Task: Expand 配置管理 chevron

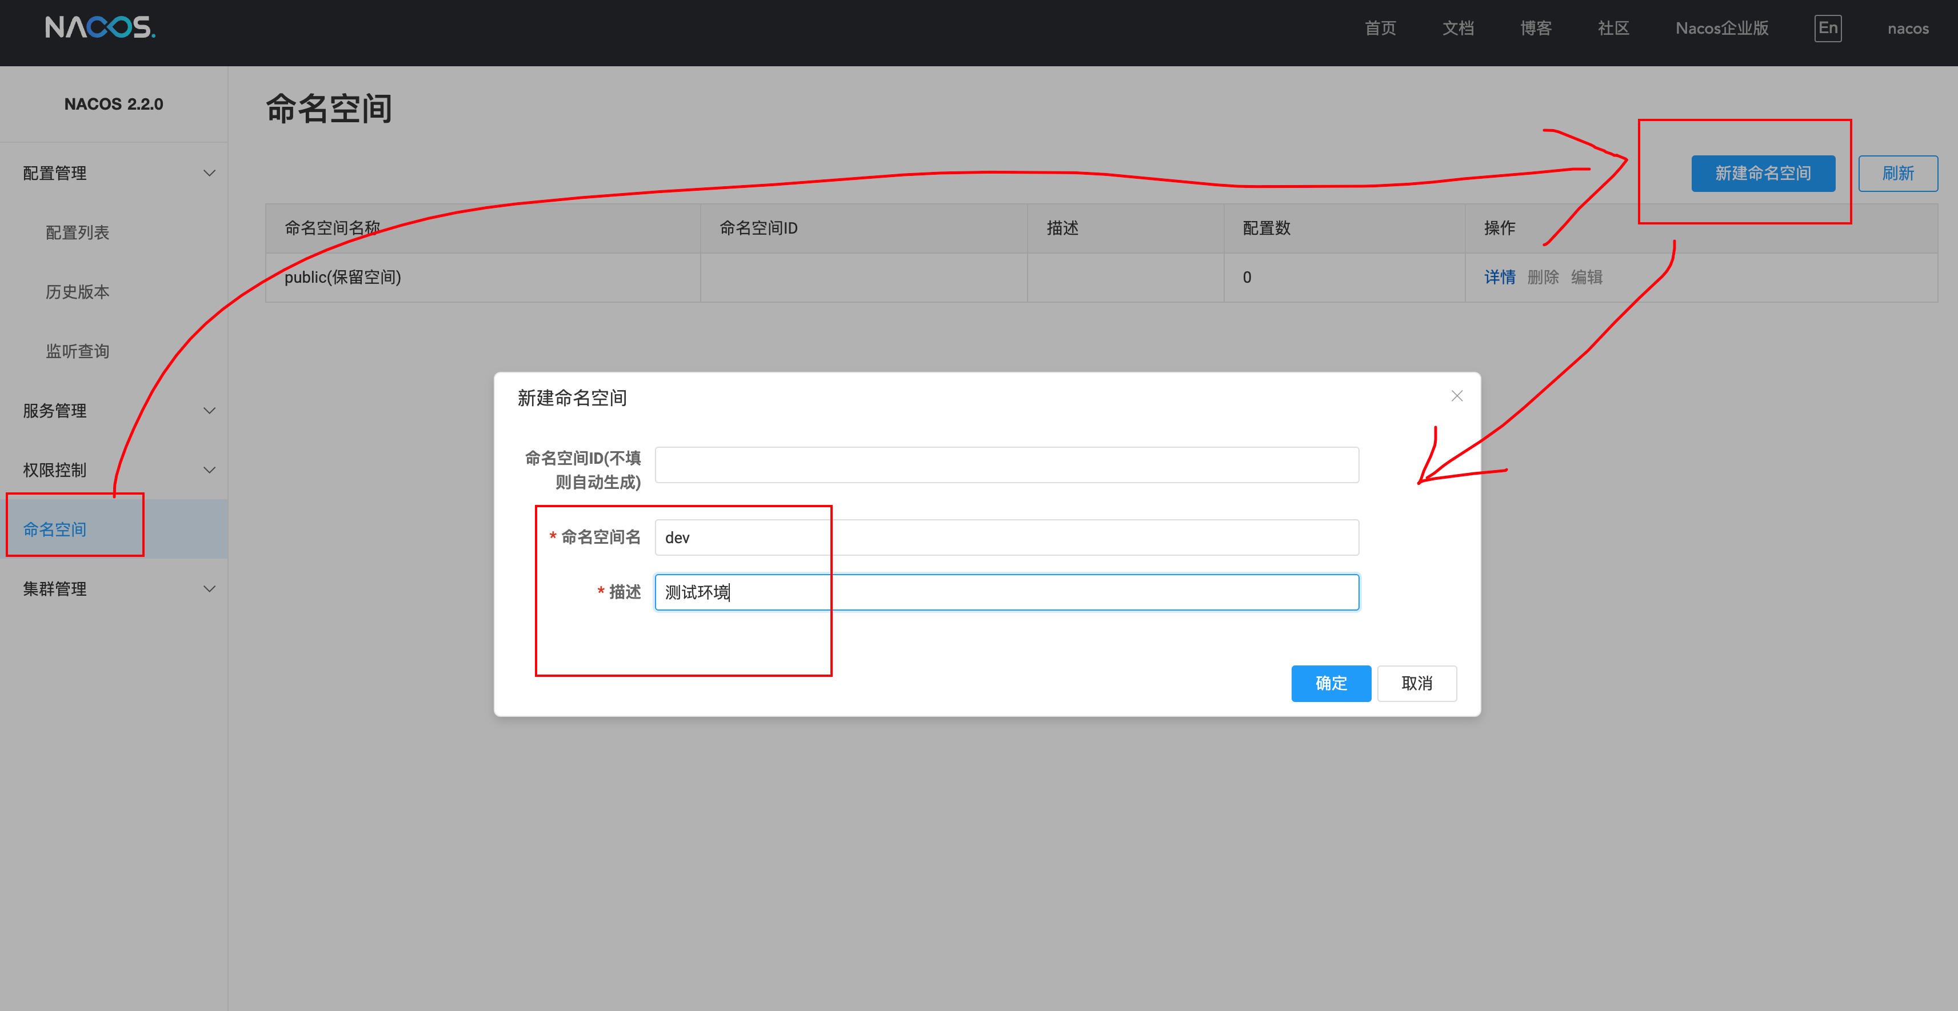Action: coord(209,173)
